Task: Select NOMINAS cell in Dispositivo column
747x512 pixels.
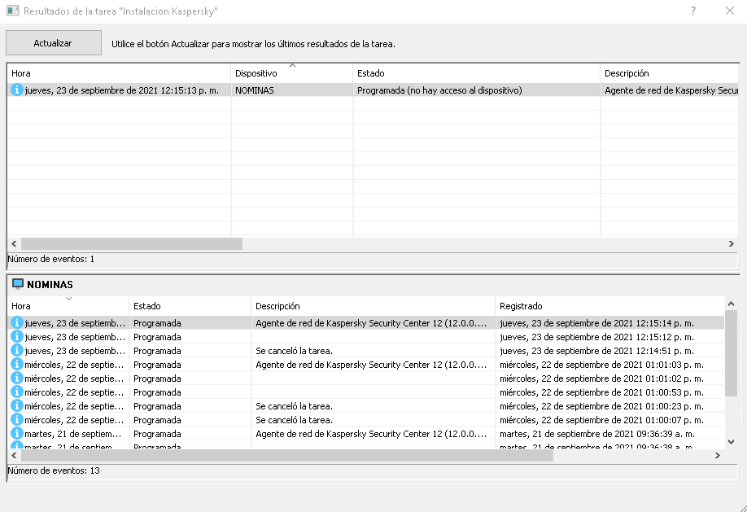Action: (291, 90)
